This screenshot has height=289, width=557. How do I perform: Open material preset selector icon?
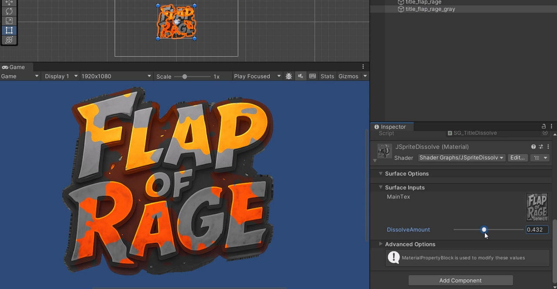tap(541, 147)
